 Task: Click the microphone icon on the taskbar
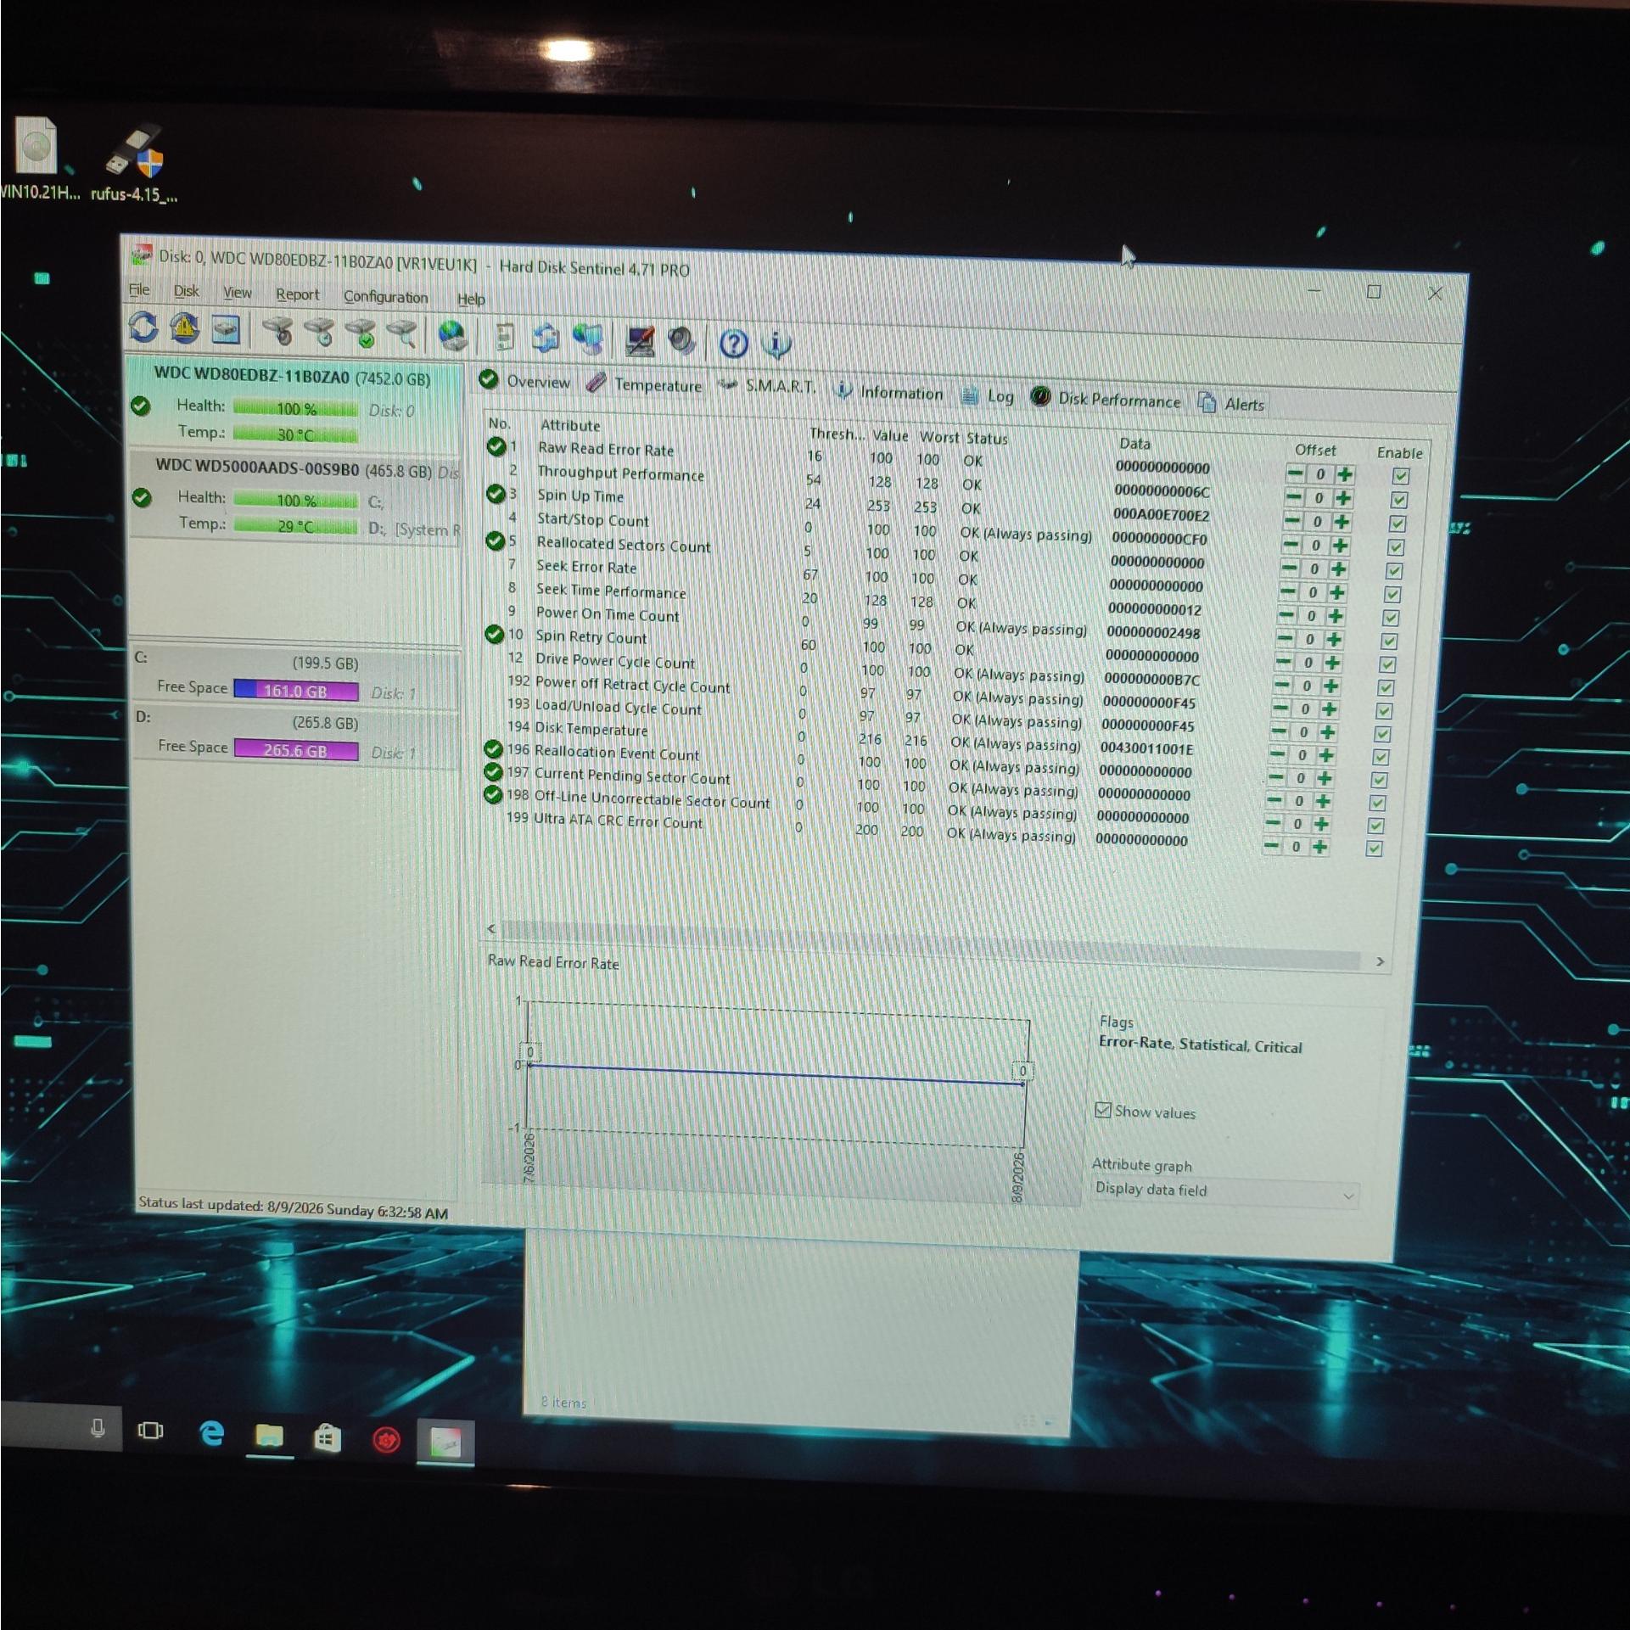98,1429
